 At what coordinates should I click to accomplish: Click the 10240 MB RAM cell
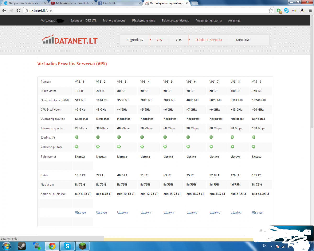tap(259, 100)
